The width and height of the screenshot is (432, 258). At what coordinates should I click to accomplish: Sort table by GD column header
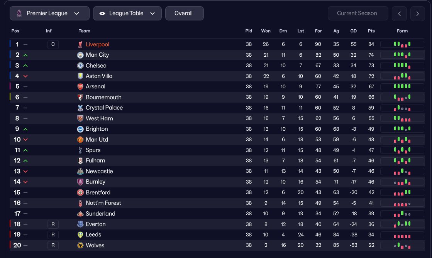tap(353, 31)
